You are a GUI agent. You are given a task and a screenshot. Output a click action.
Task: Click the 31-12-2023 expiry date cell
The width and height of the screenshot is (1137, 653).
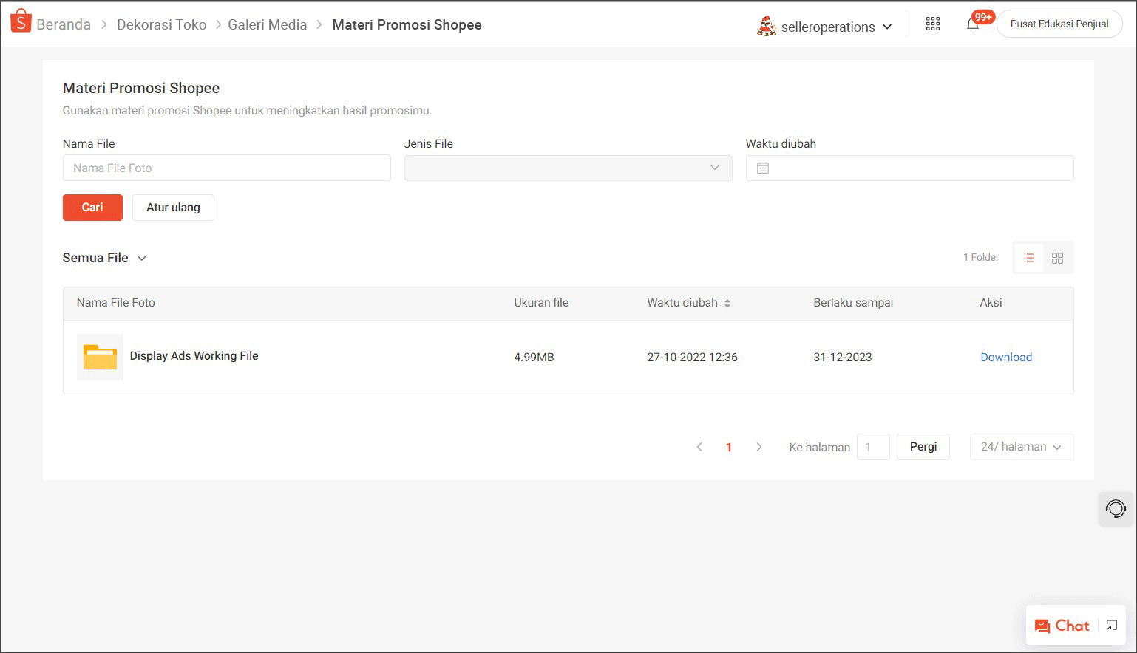point(843,358)
